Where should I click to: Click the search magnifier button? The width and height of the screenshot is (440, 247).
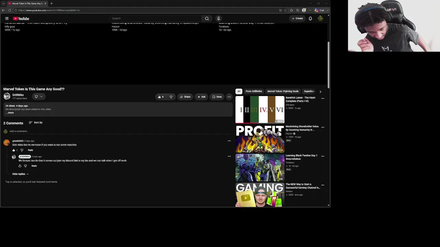207,19
